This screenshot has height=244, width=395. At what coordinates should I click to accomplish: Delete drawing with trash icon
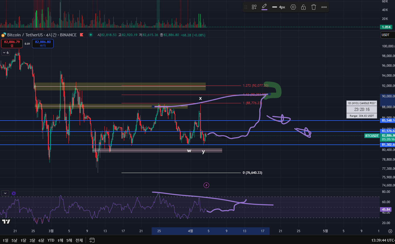314,7
